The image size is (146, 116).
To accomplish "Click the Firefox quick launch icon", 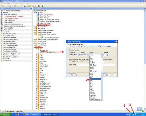I will click(16, 114).
